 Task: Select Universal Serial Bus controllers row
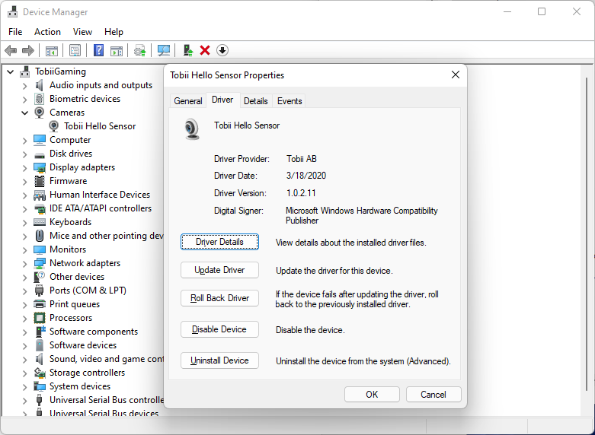point(106,400)
